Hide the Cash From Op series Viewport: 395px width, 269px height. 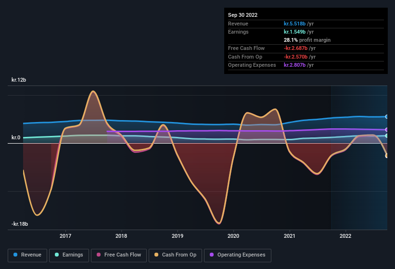pos(175,255)
